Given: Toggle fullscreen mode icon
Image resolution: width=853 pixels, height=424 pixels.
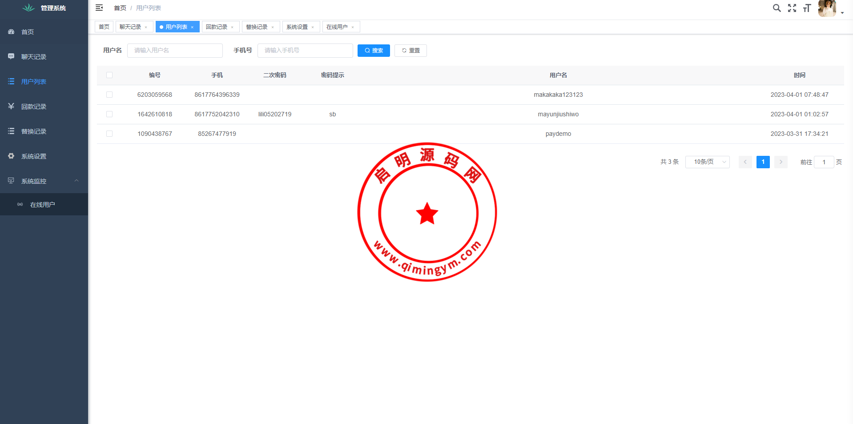Looking at the screenshot, I should (792, 8).
